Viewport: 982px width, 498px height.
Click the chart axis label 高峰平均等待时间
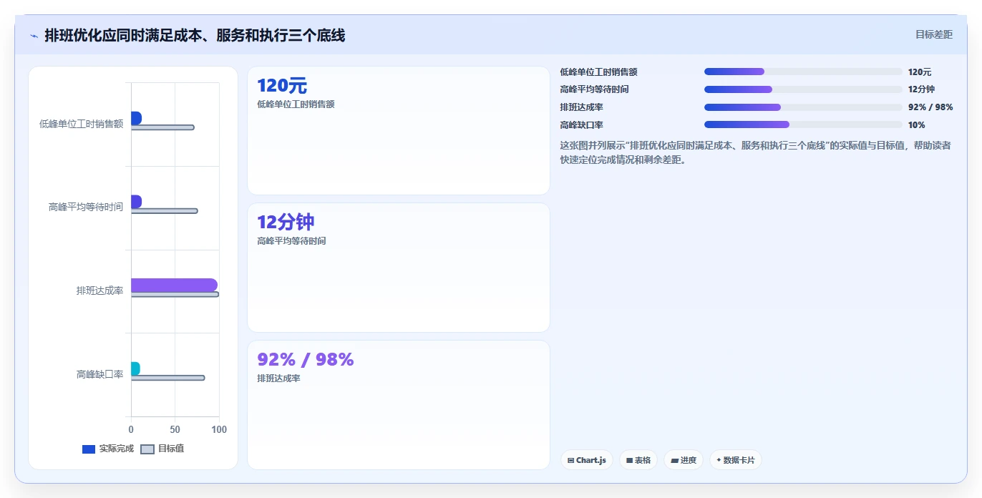pyautogui.click(x=86, y=207)
